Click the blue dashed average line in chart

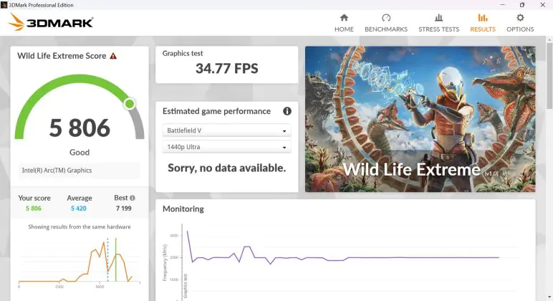click(107, 259)
